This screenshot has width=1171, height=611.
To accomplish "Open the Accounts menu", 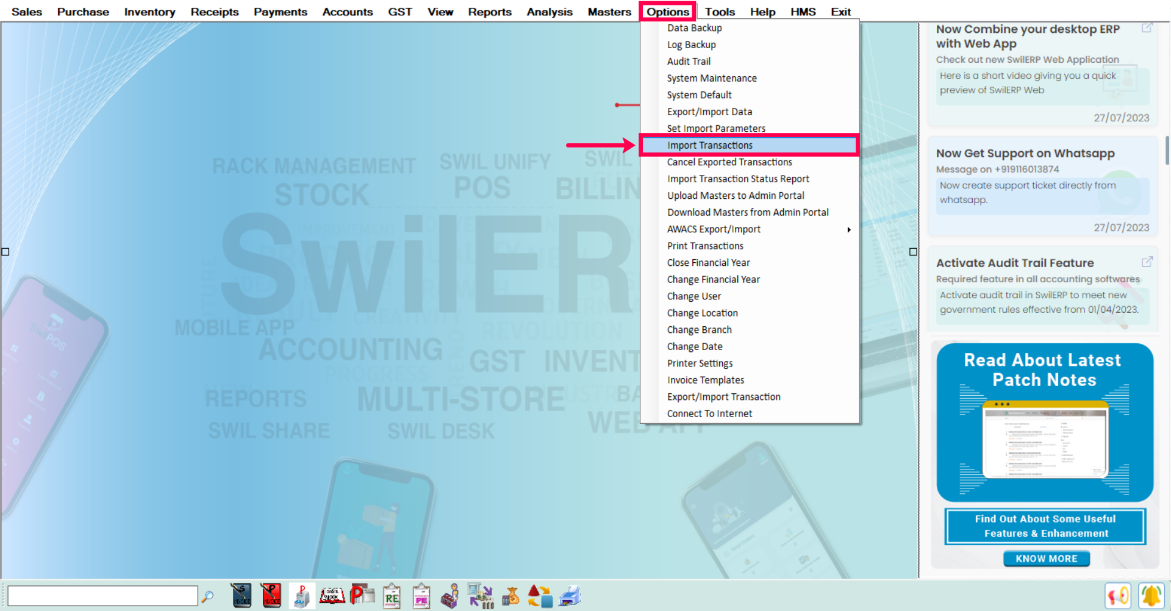I will click(348, 12).
